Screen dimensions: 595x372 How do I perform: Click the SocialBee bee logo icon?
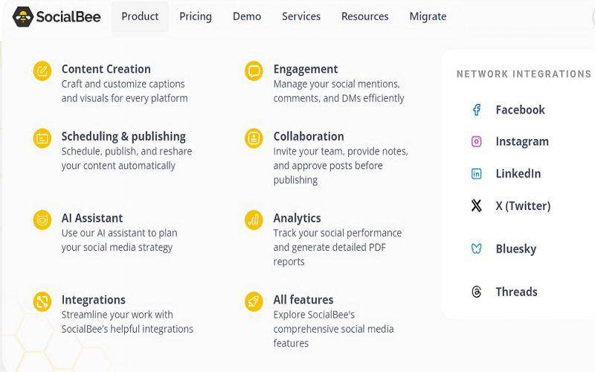[23, 16]
